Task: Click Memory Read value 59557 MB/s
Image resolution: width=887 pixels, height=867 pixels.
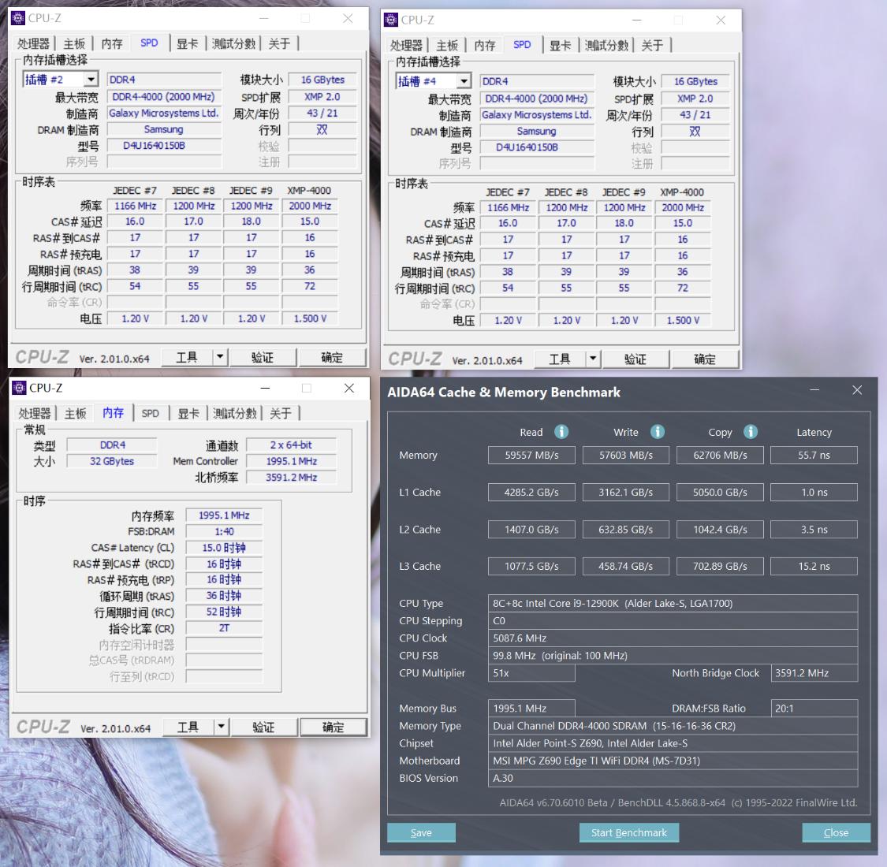Action: (531, 455)
